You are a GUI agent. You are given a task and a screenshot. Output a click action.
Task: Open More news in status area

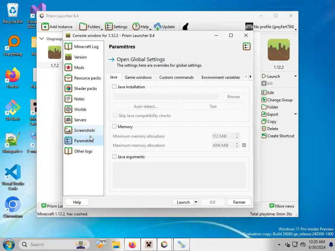tap(282, 206)
